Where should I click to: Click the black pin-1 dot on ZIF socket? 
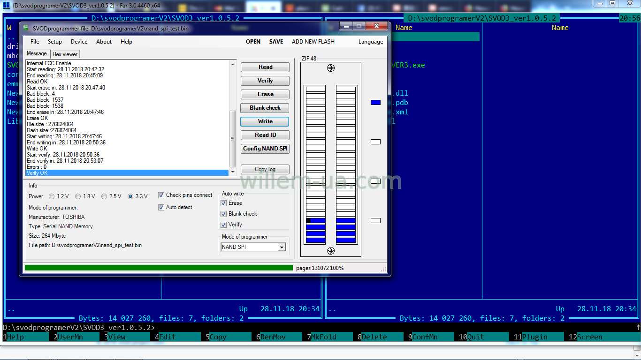coord(308,220)
